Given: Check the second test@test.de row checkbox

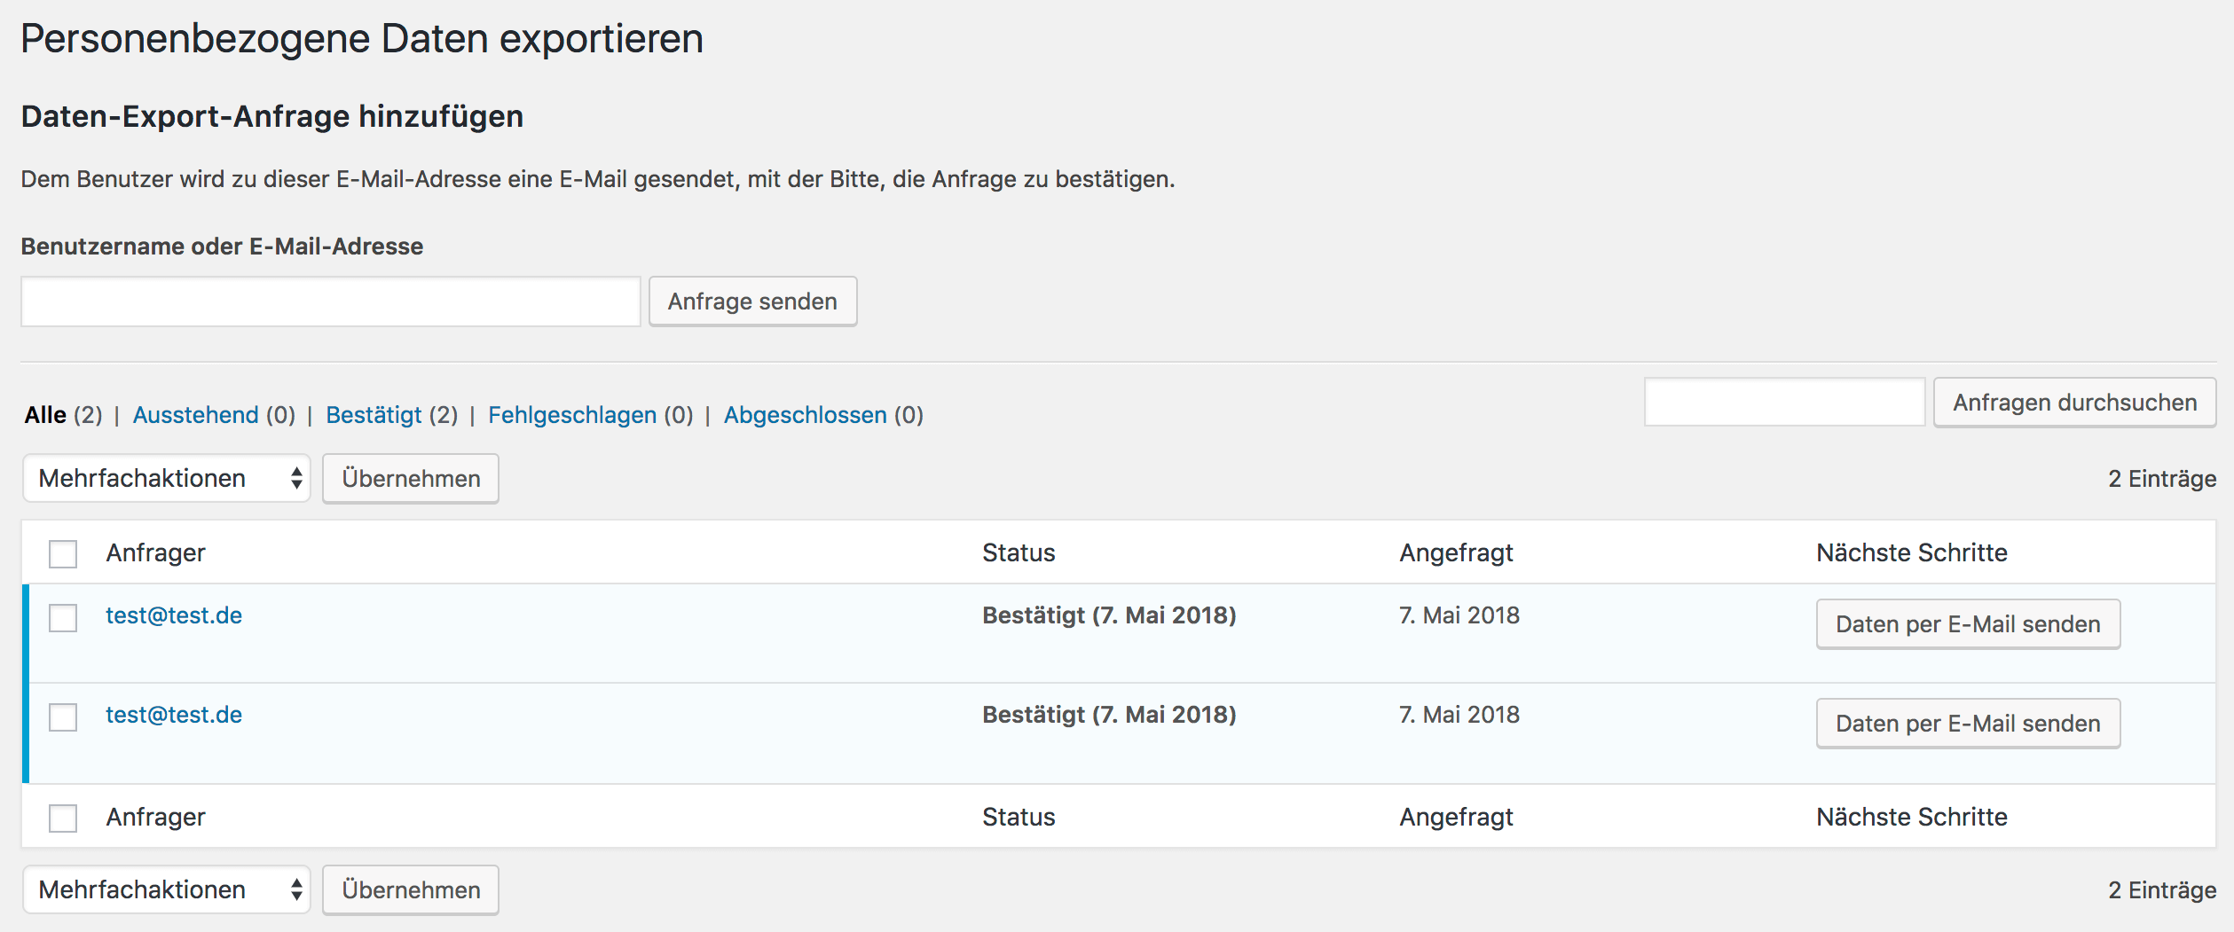Looking at the screenshot, I should (x=63, y=717).
